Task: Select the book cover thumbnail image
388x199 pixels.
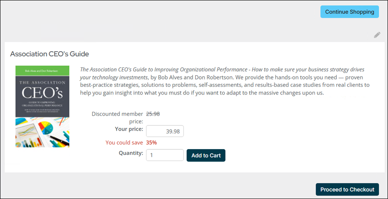Action: pos(42,107)
